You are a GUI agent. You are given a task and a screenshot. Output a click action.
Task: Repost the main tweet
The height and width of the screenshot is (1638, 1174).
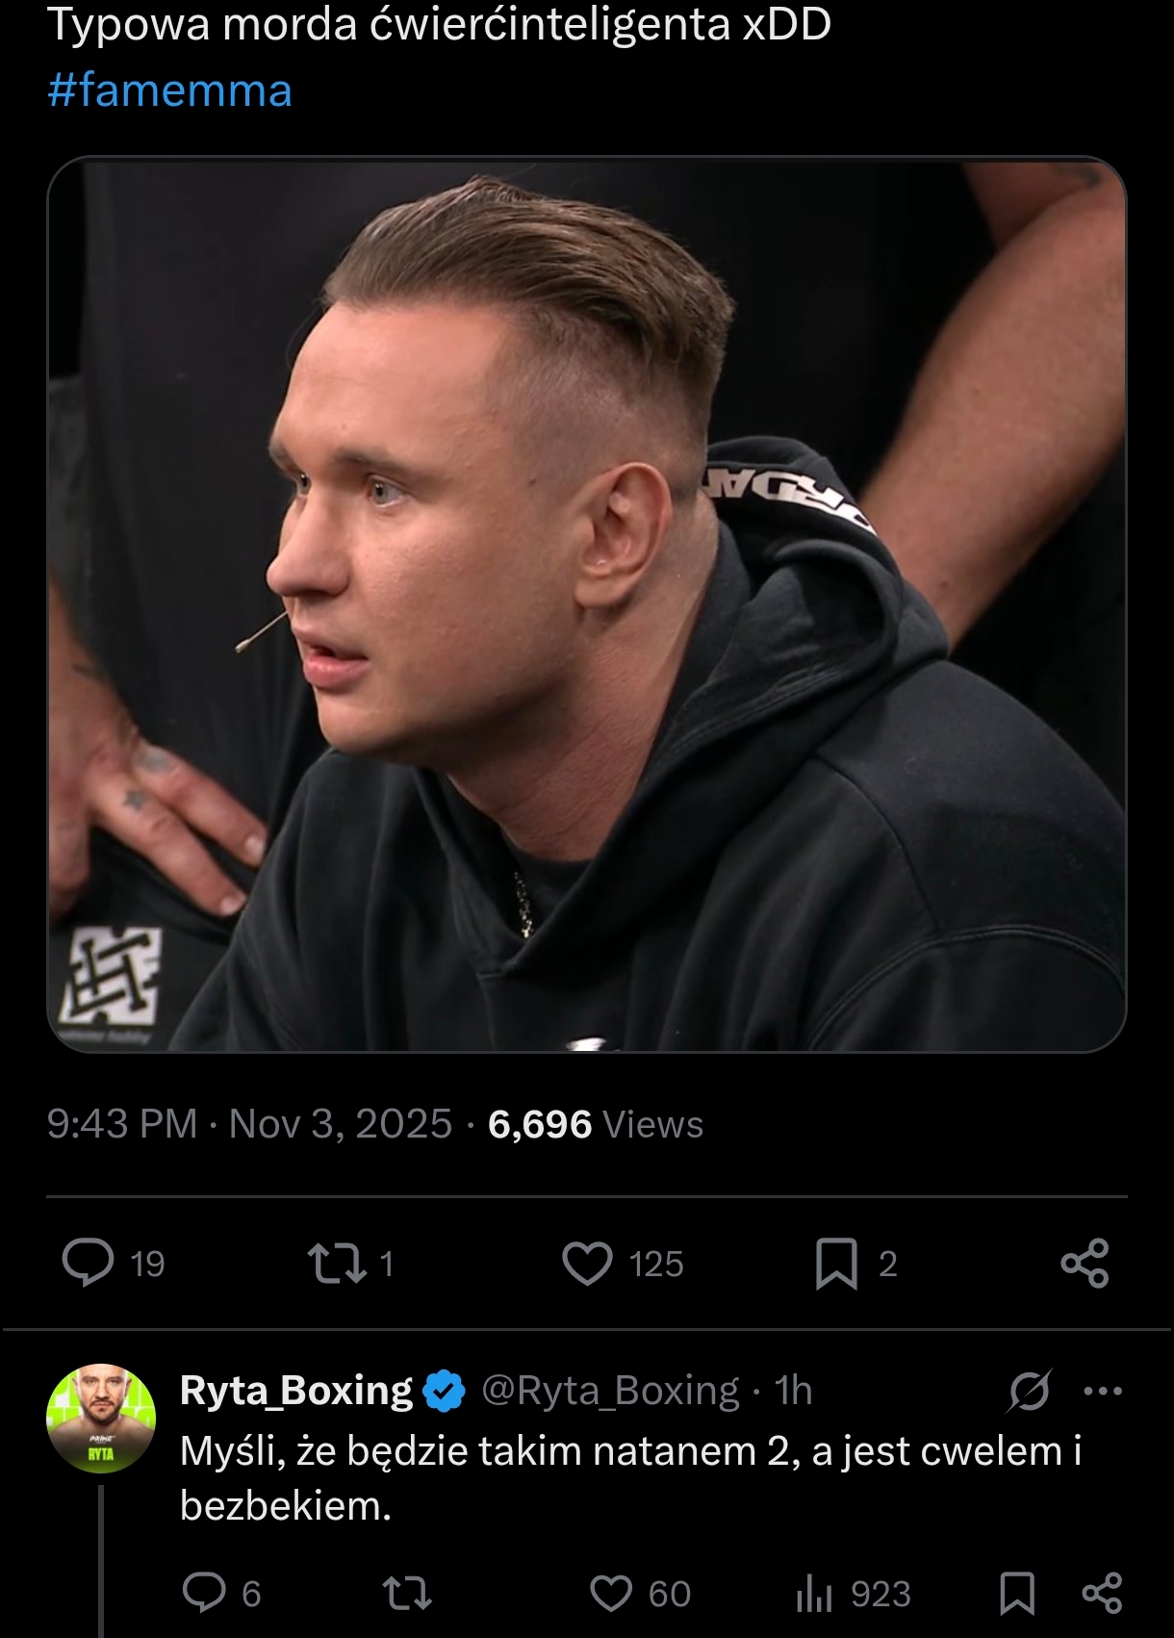[x=336, y=1263]
